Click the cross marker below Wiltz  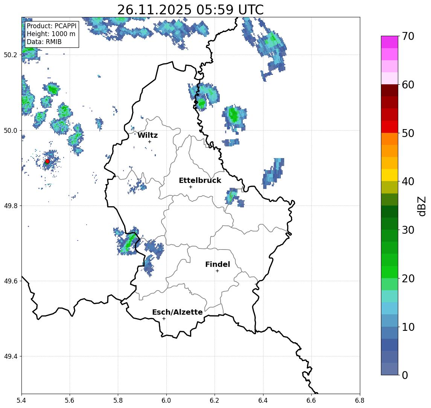pos(149,142)
